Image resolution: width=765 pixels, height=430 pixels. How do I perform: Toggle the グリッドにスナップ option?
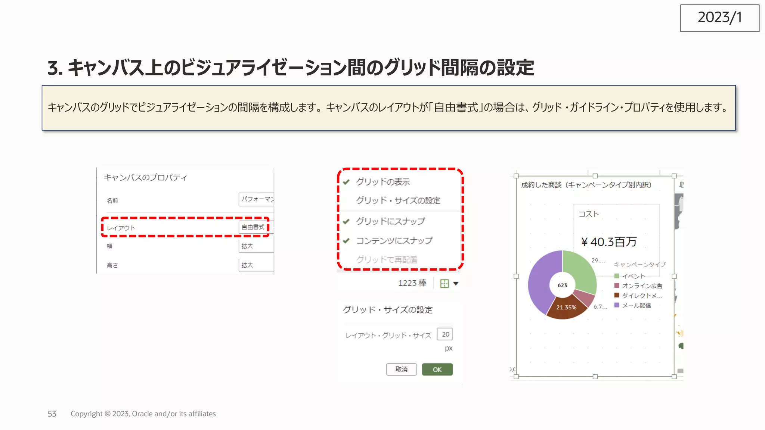[x=390, y=221]
